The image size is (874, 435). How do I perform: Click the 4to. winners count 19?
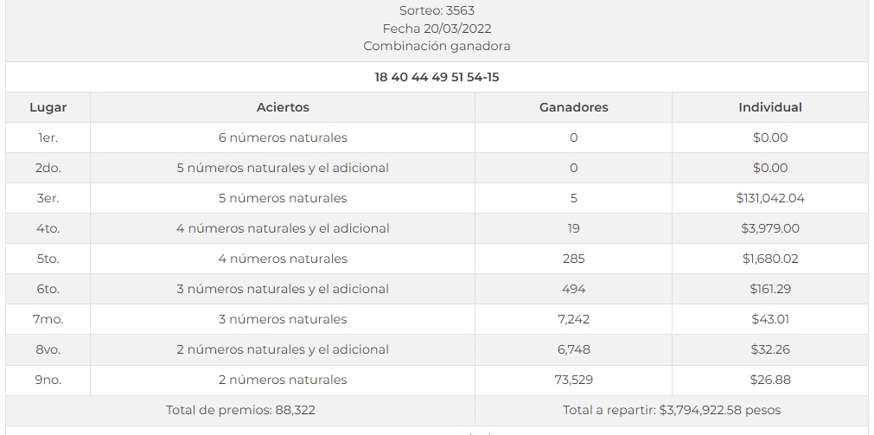click(573, 228)
